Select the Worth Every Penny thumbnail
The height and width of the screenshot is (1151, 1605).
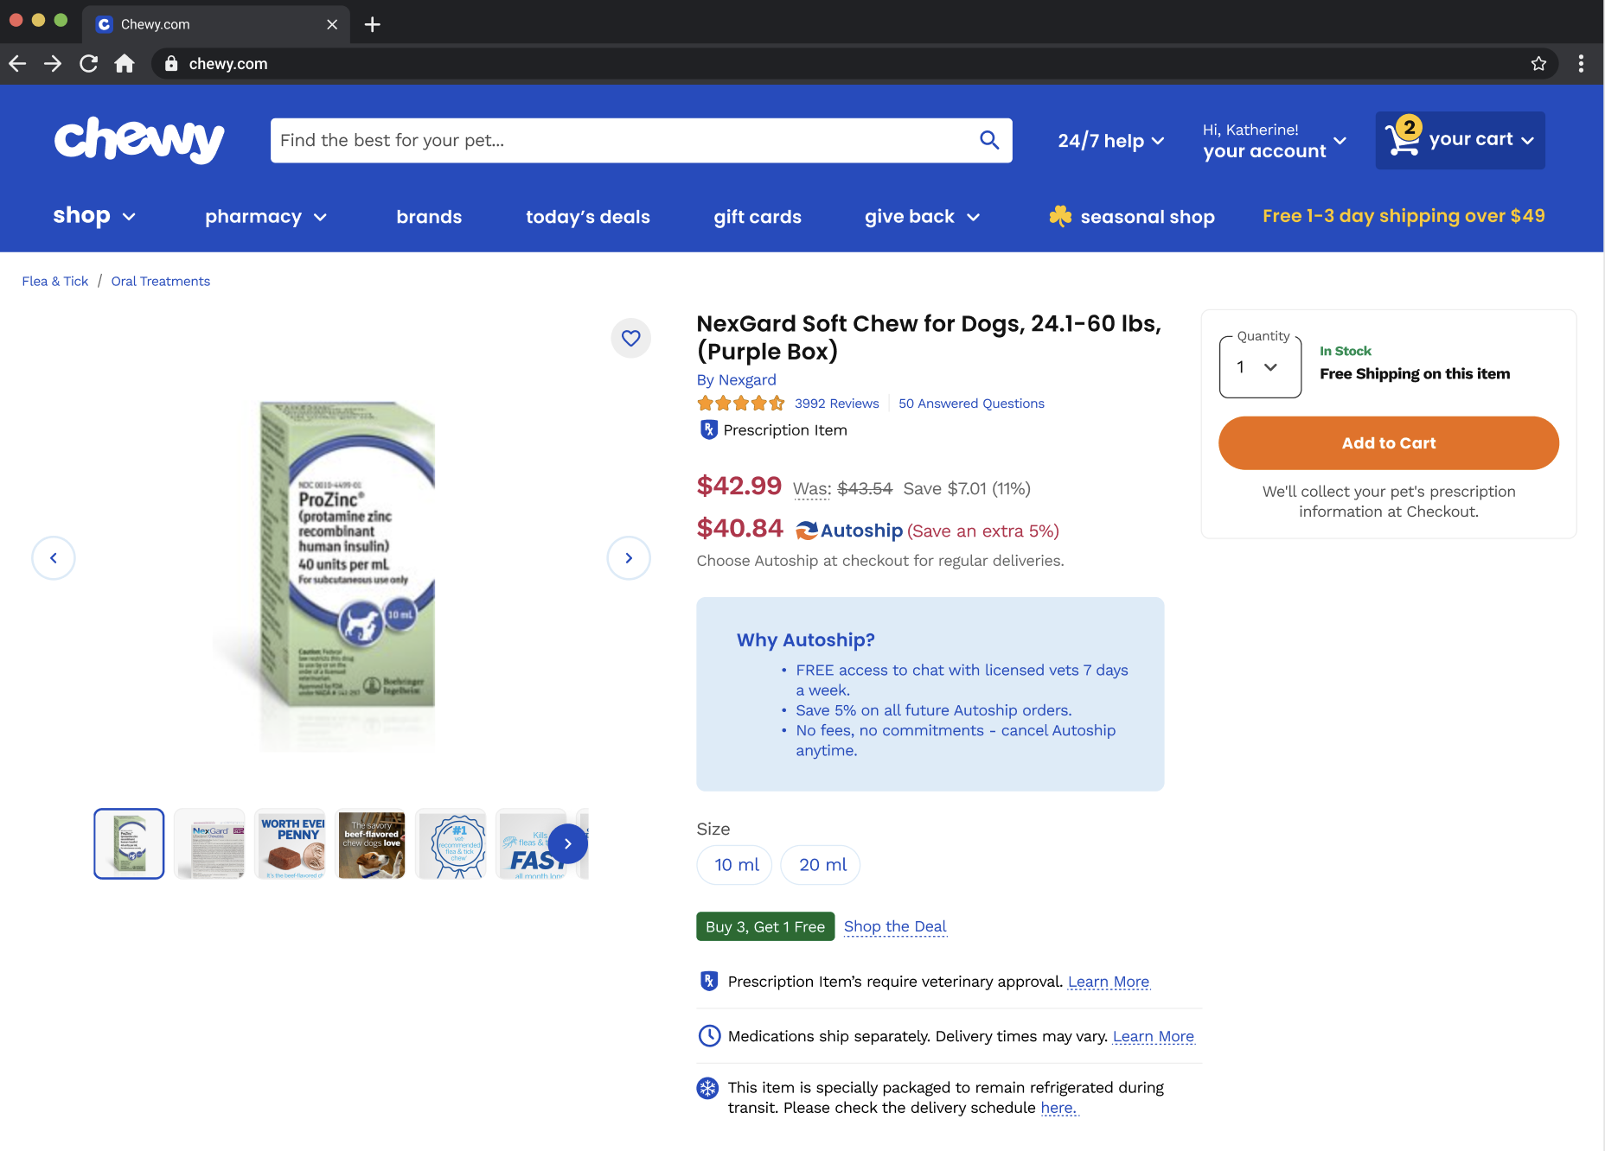291,843
